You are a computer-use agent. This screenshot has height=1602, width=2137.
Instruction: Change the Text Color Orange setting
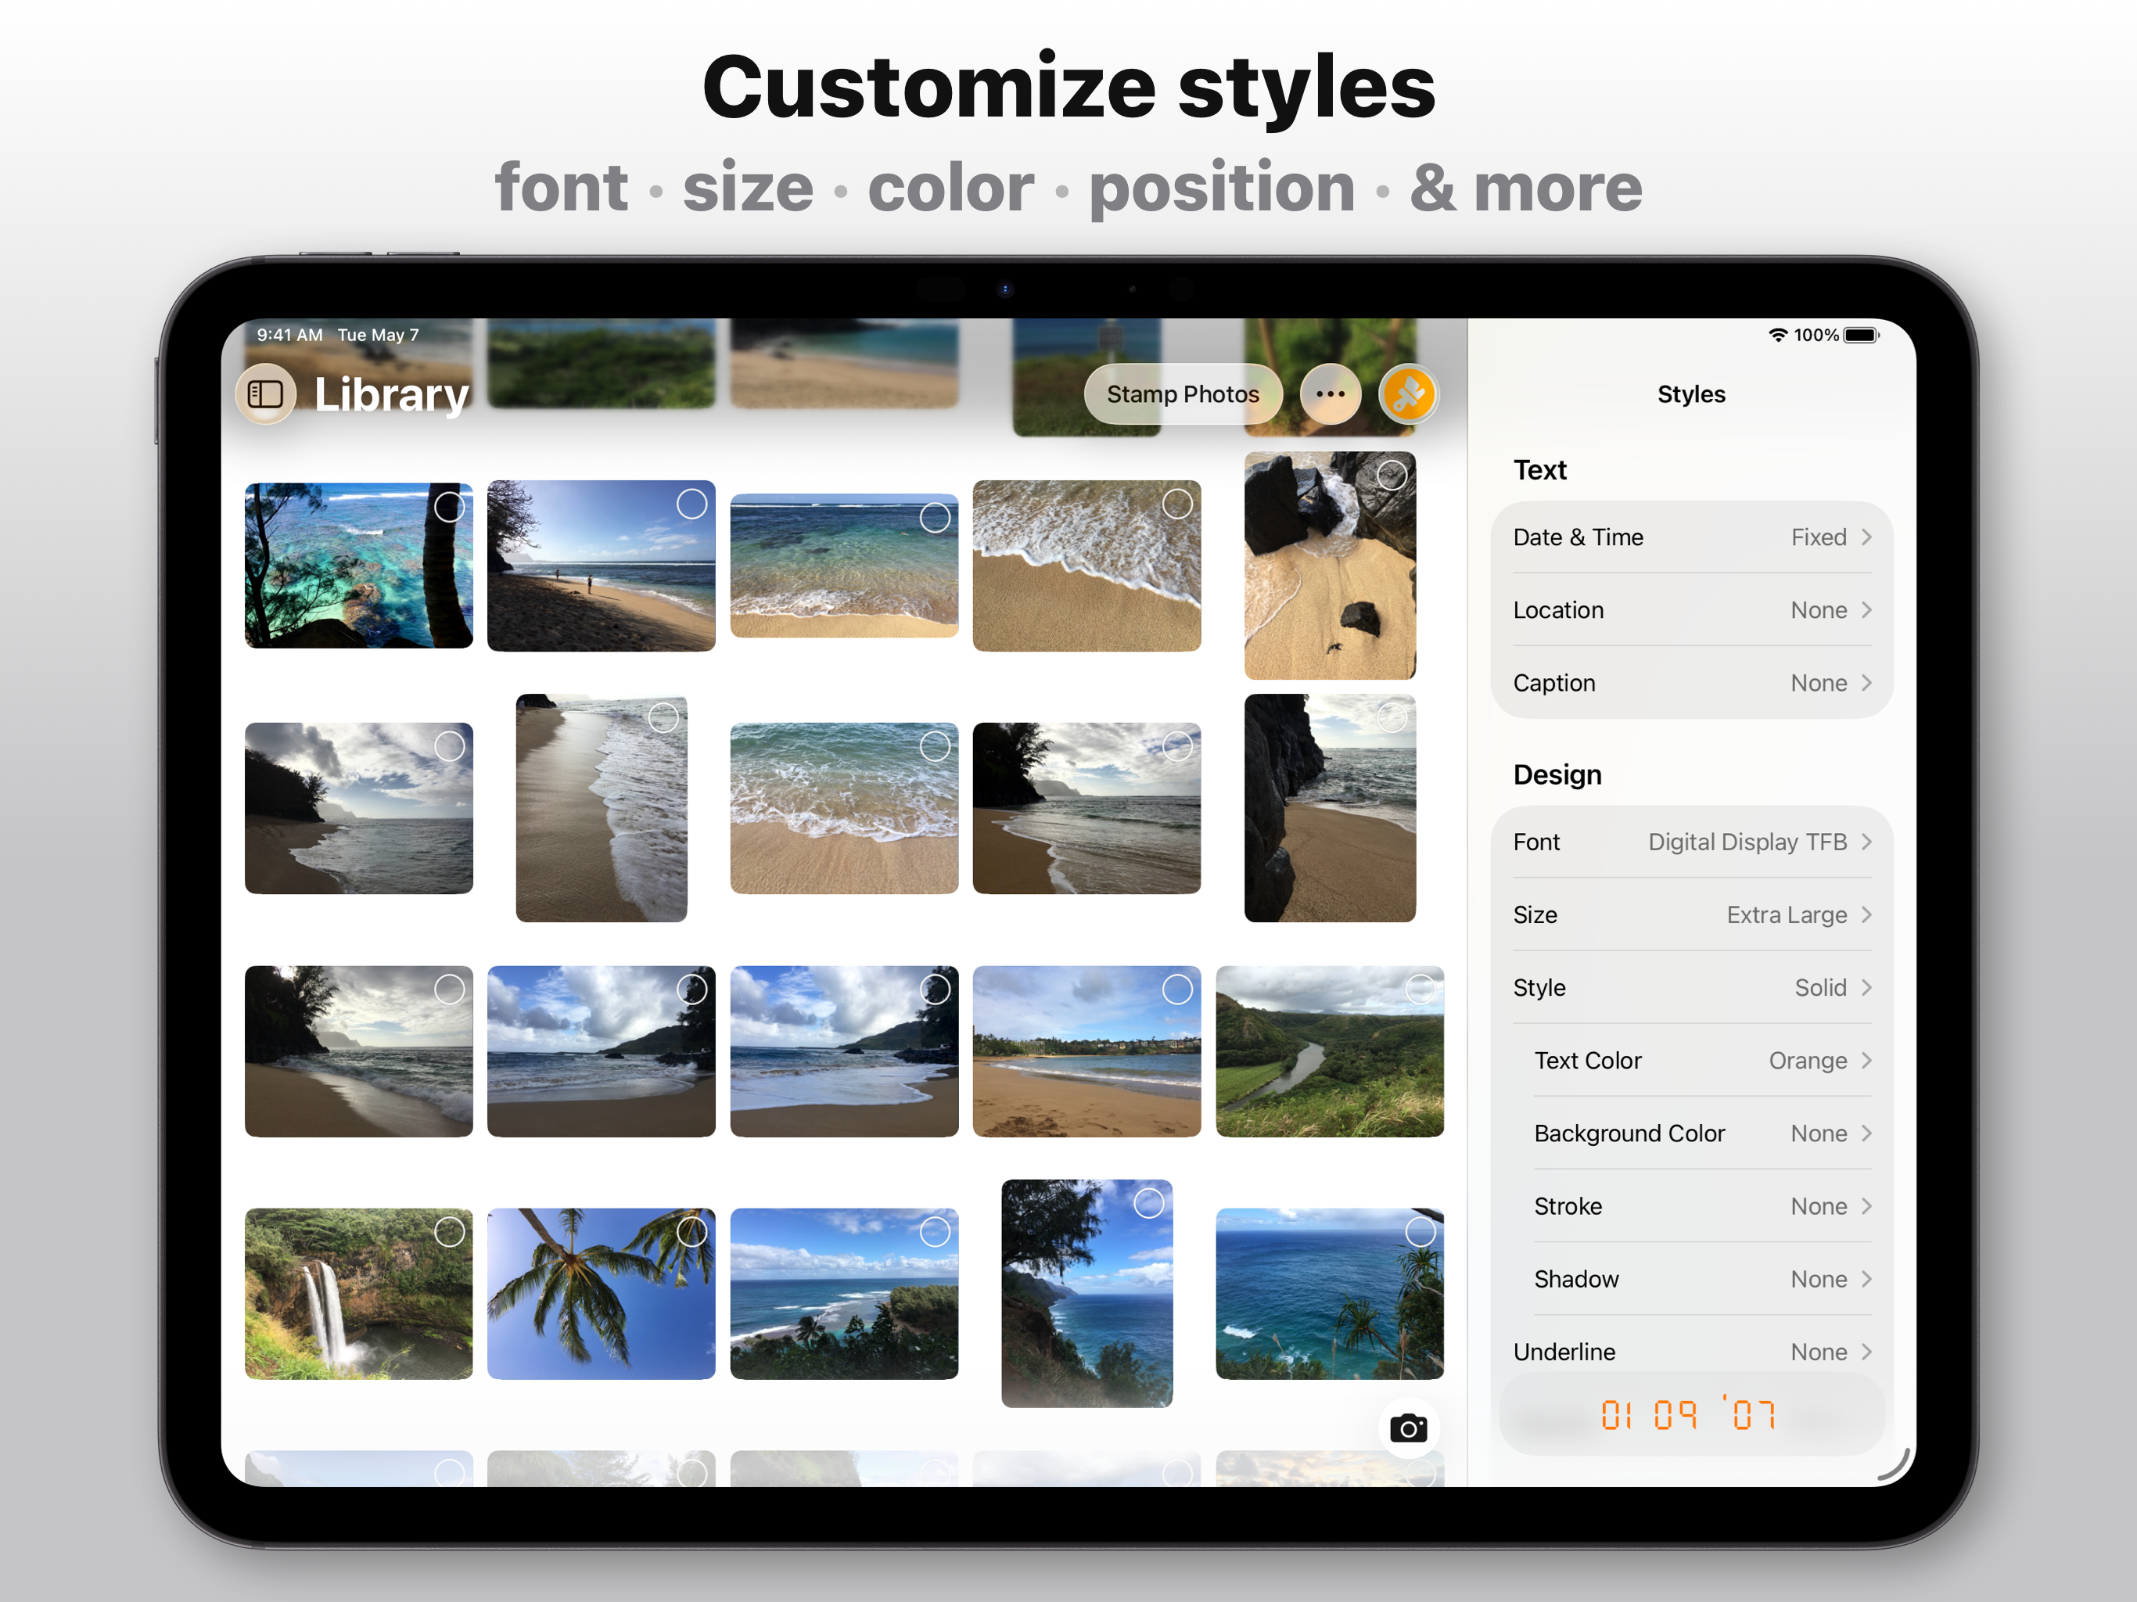pyautogui.click(x=1701, y=1060)
